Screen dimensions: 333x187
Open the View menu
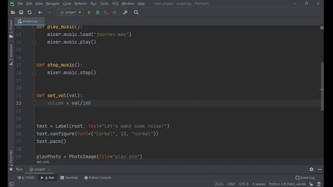pos(39,4)
